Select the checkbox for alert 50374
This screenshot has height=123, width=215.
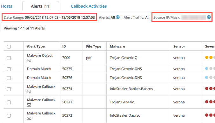pyautogui.click(x=9, y=89)
